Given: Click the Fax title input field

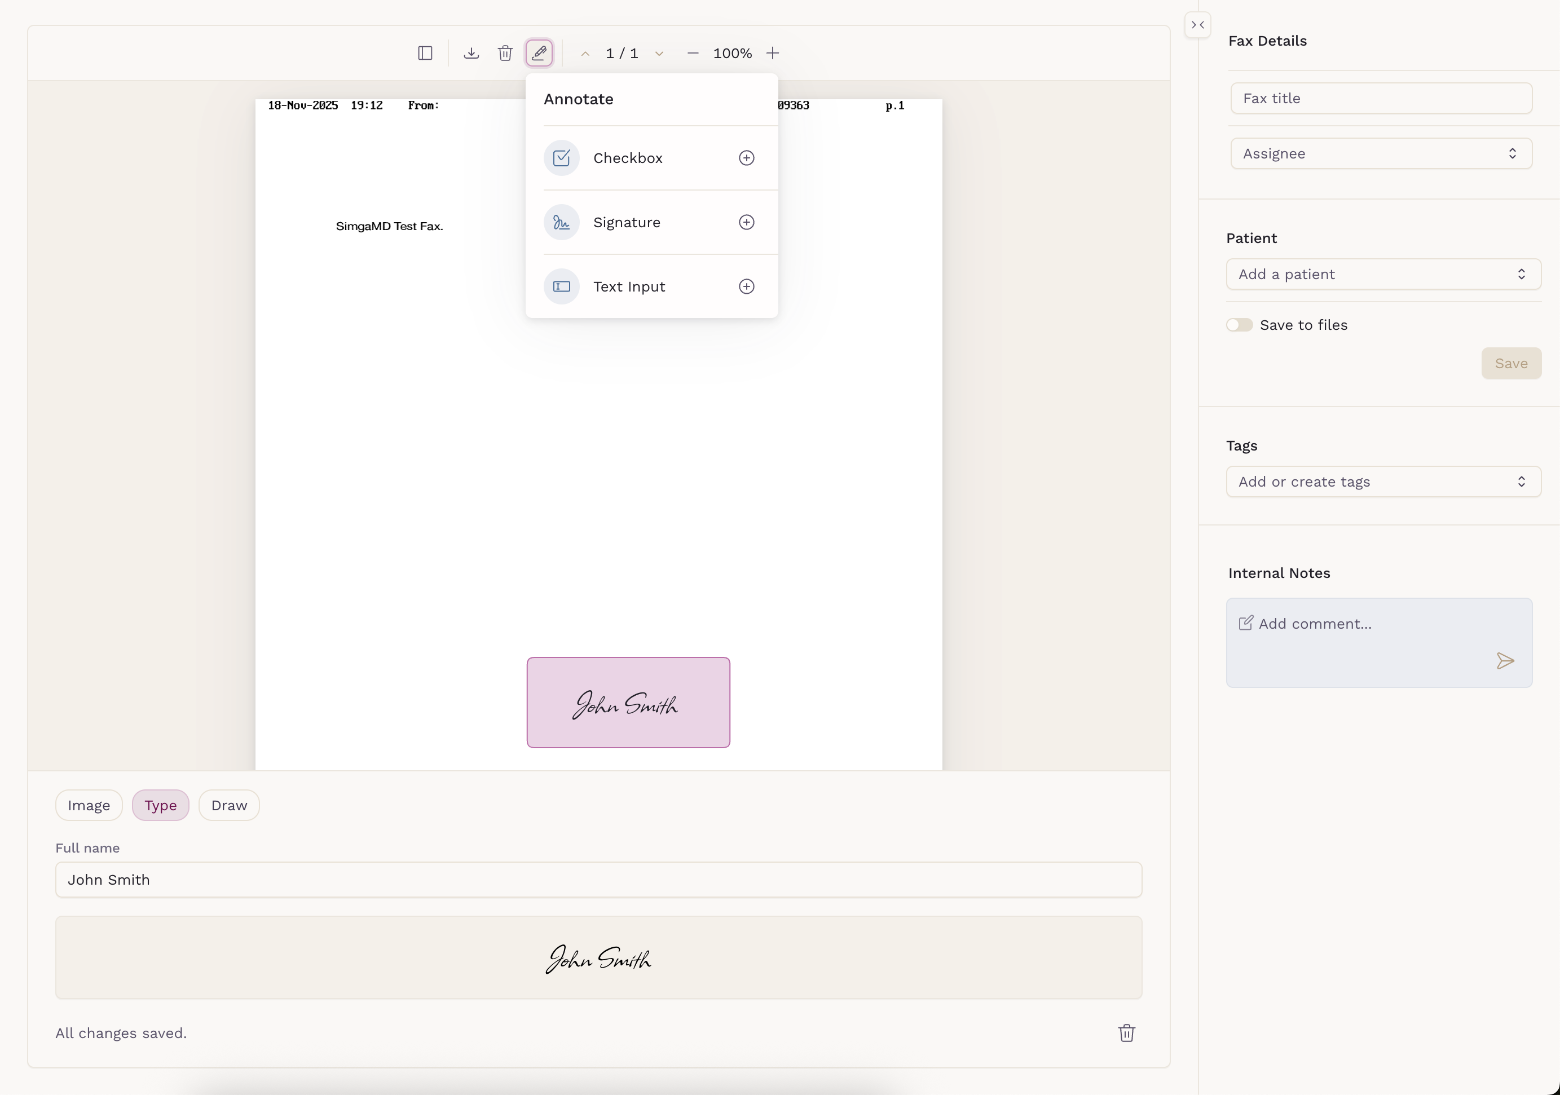Looking at the screenshot, I should (x=1381, y=99).
